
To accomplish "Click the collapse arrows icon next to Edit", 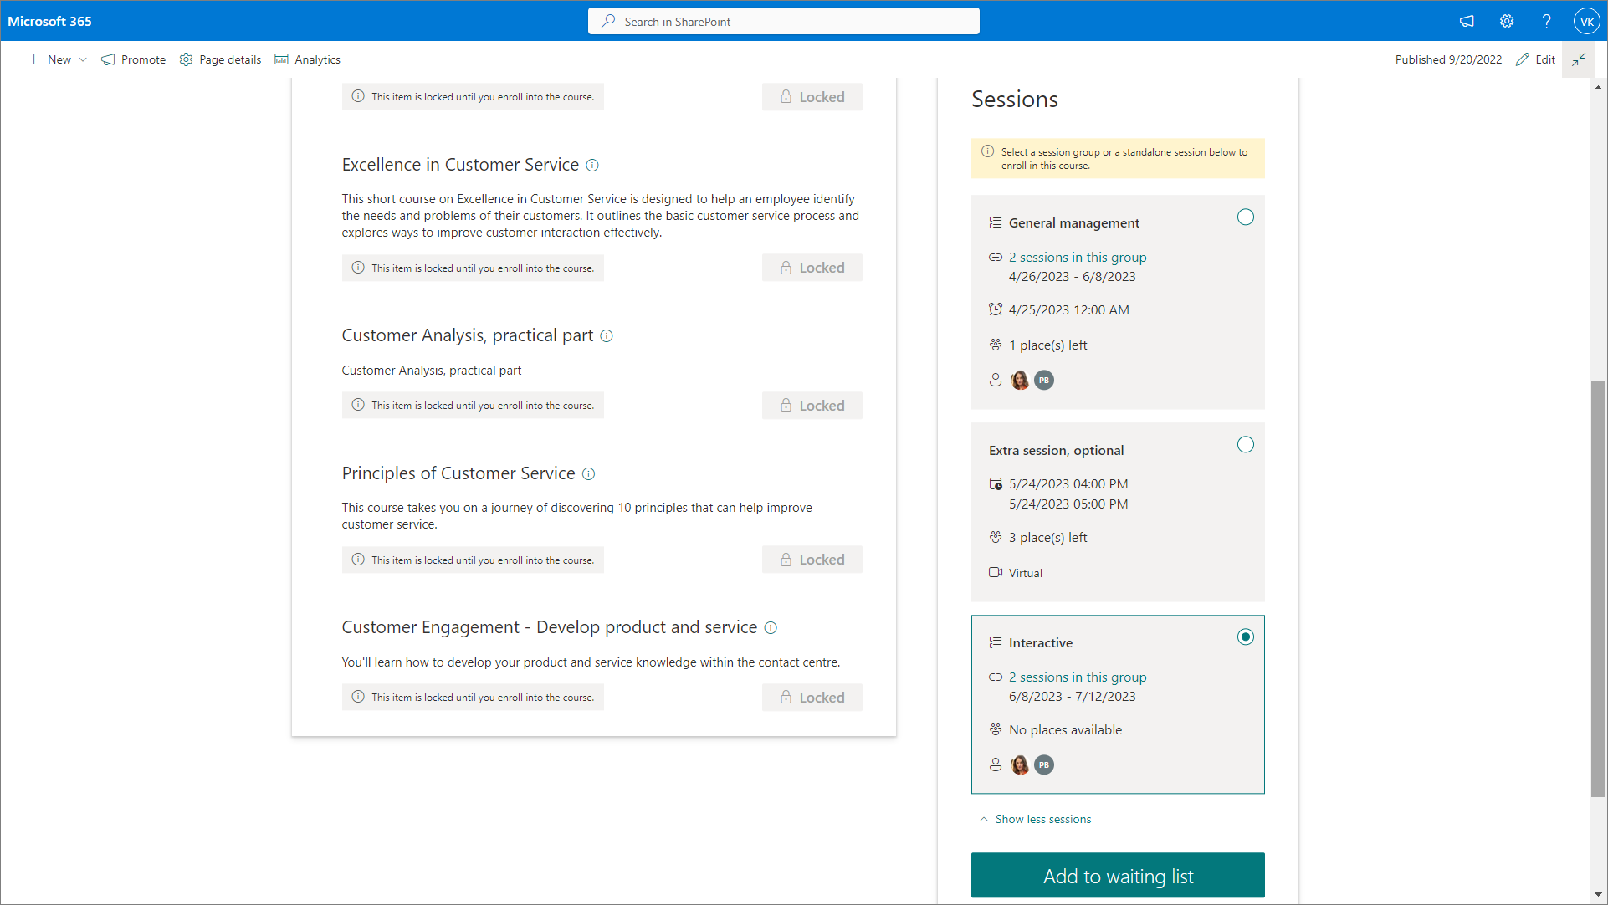I will tap(1579, 59).
